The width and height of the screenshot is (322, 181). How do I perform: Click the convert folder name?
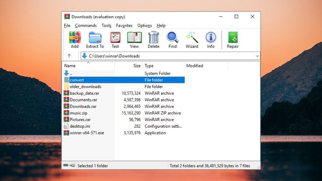pos(77,80)
